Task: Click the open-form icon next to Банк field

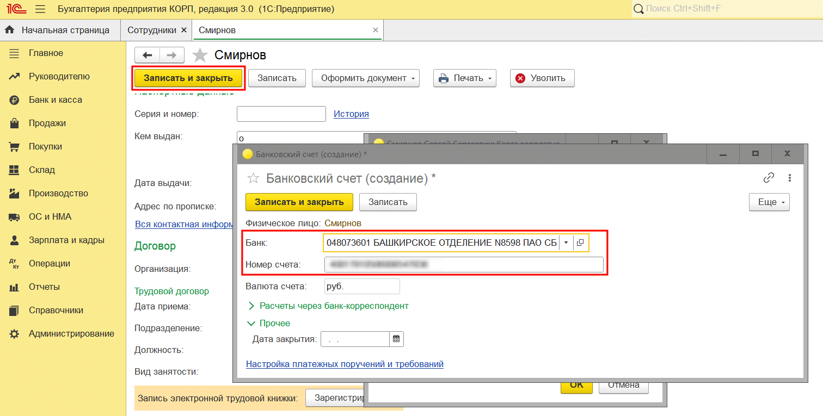Action: [580, 243]
